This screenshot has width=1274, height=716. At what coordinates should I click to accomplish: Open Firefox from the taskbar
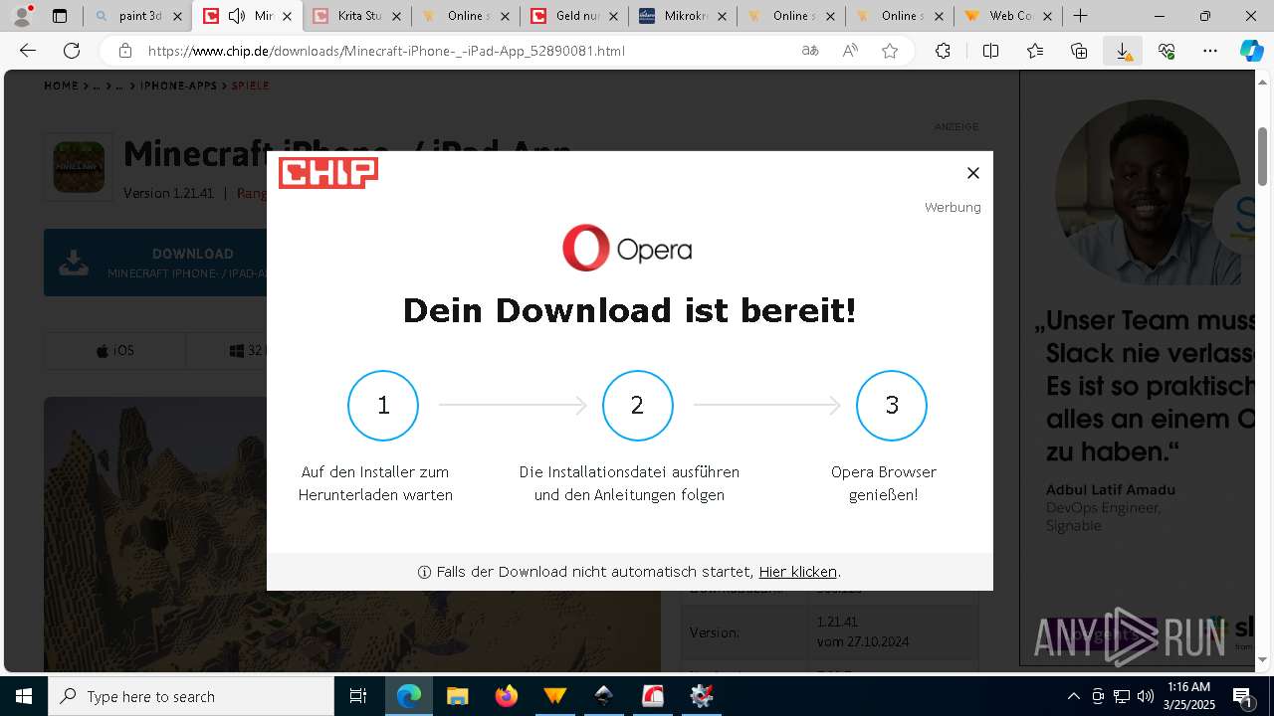click(x=506, y=696)
